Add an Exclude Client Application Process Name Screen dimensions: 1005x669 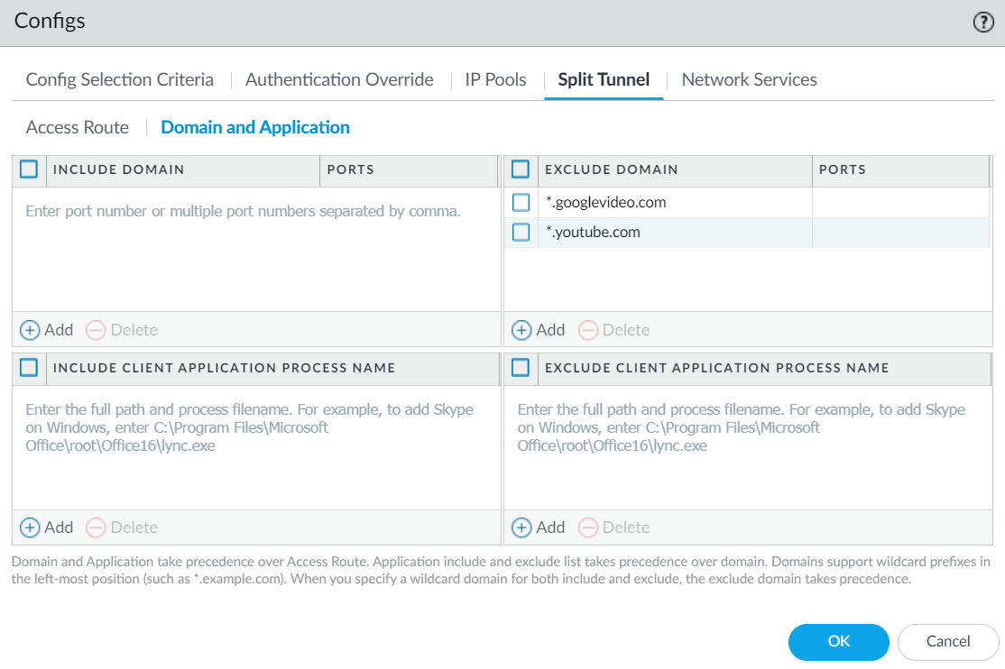[521, 527]
